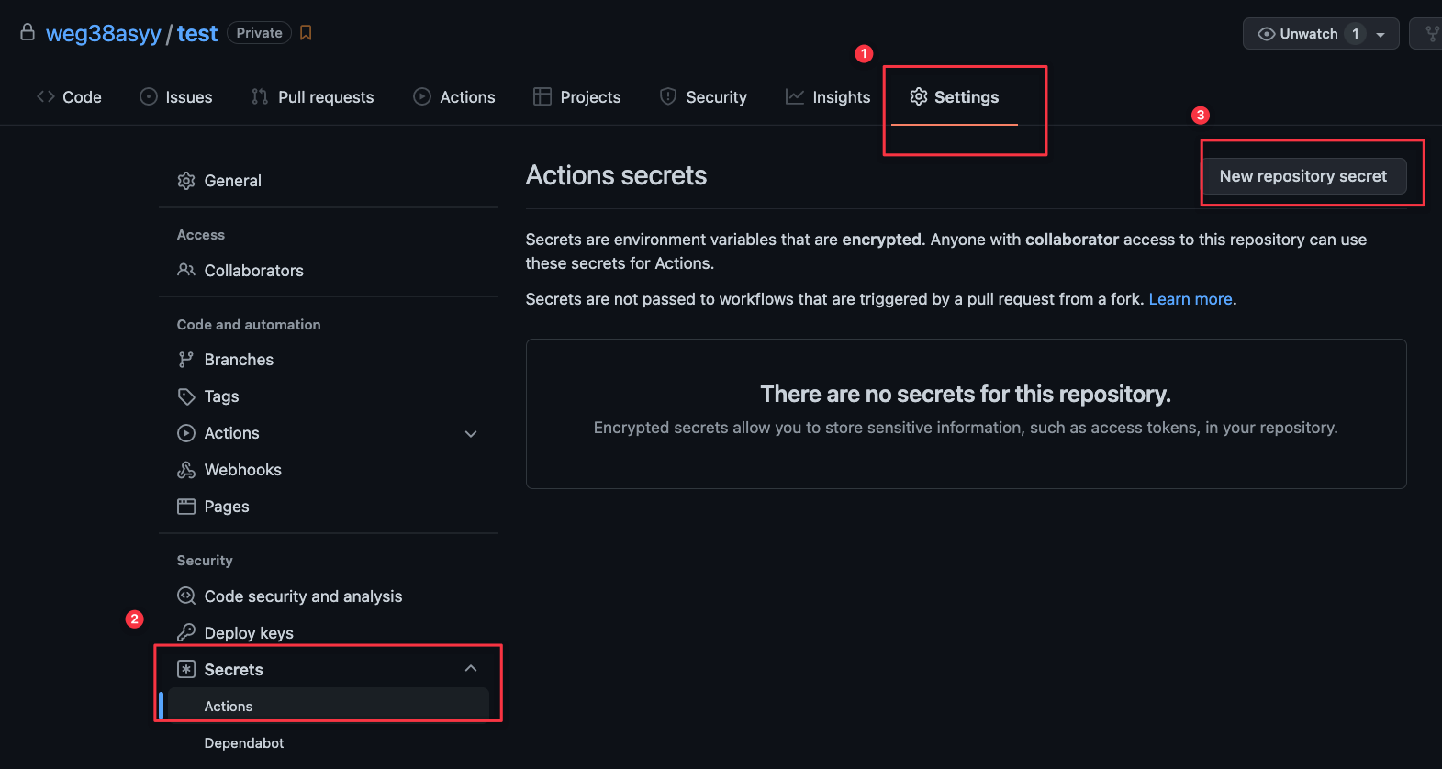Click the Pages icon in sidebar
The width and height of the screenshot is (1442, 769).
coord(186,507)
